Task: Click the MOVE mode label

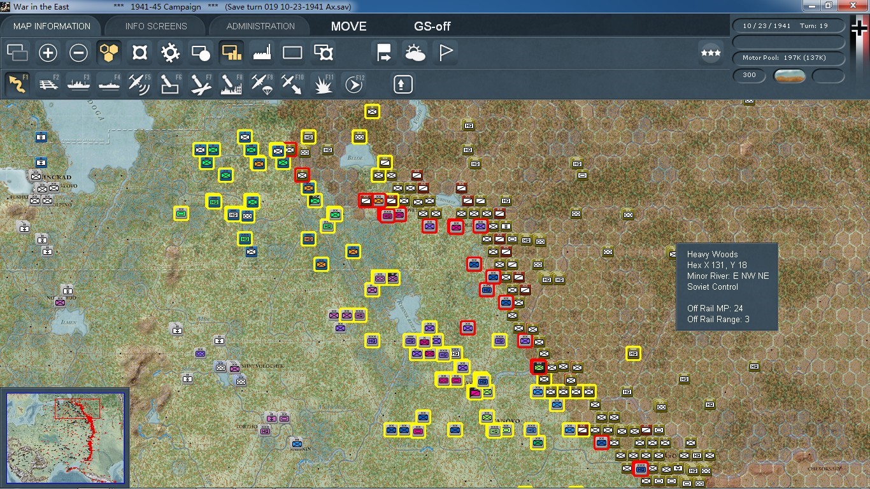Action: tap(348, 26)
